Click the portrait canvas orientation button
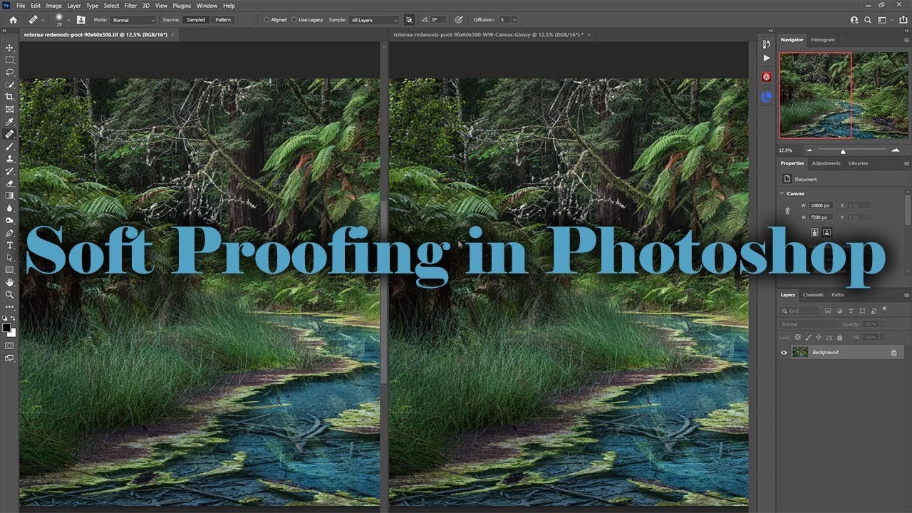 point(815,232)
